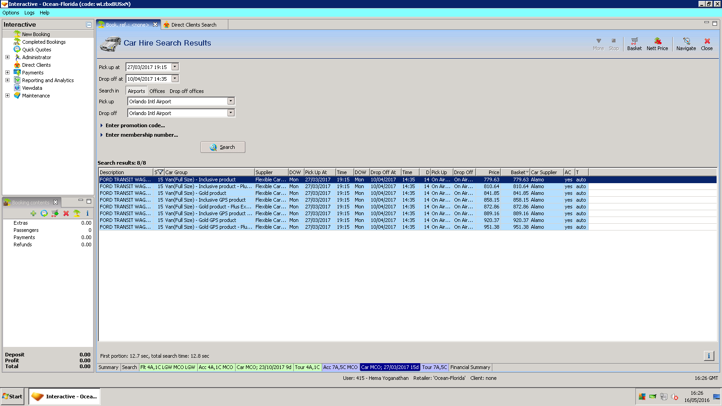This screenshot has height=406, width=722.
Task: Open the Pick up airport dropdown
Action: 231,101
